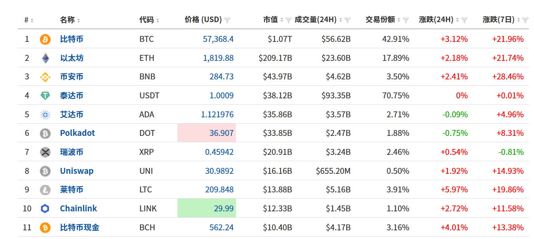Click Tether 24H volume $93.35B

[336, 96]
